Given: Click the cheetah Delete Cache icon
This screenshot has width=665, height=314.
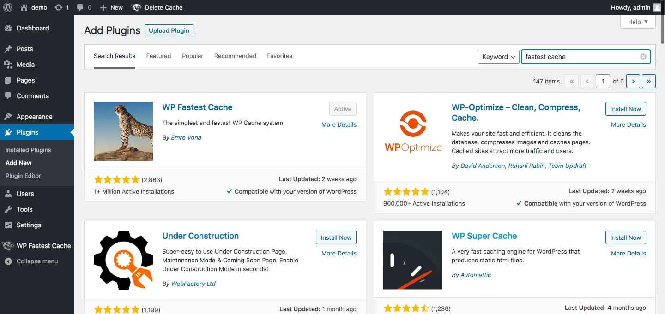Looking at the screenshot, I should coord(136,7).
